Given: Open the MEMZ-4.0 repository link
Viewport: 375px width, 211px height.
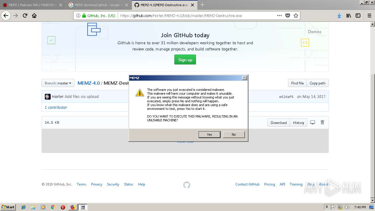Looking at the screenshot, I should (89, 83).
